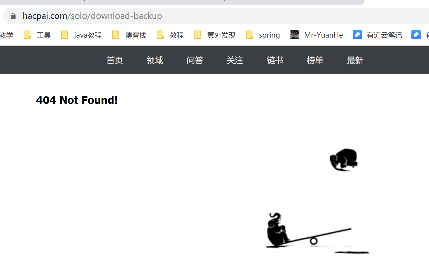Open the 意外发现 bookmark folder

(215, 35)
